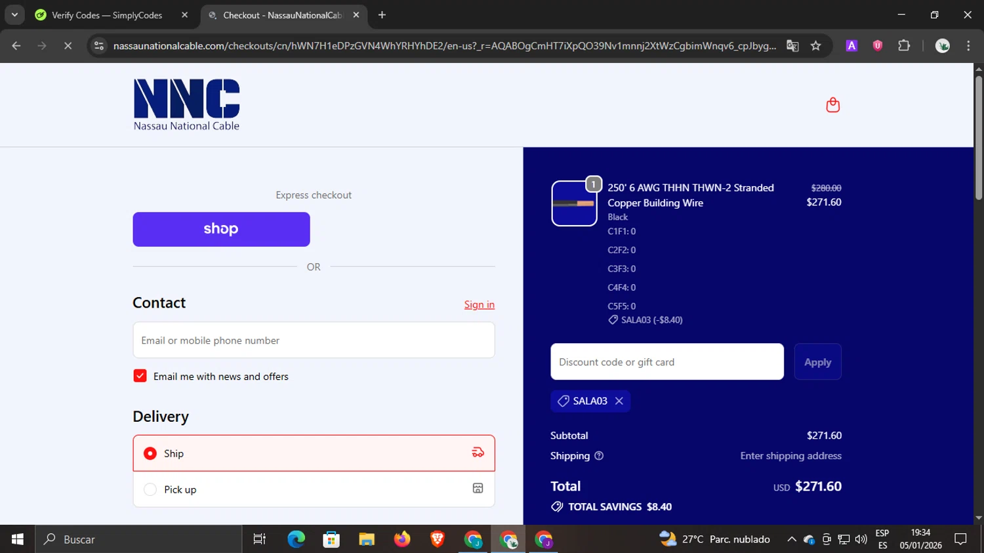Stop page loading in browser toolbar

point(68,46)
